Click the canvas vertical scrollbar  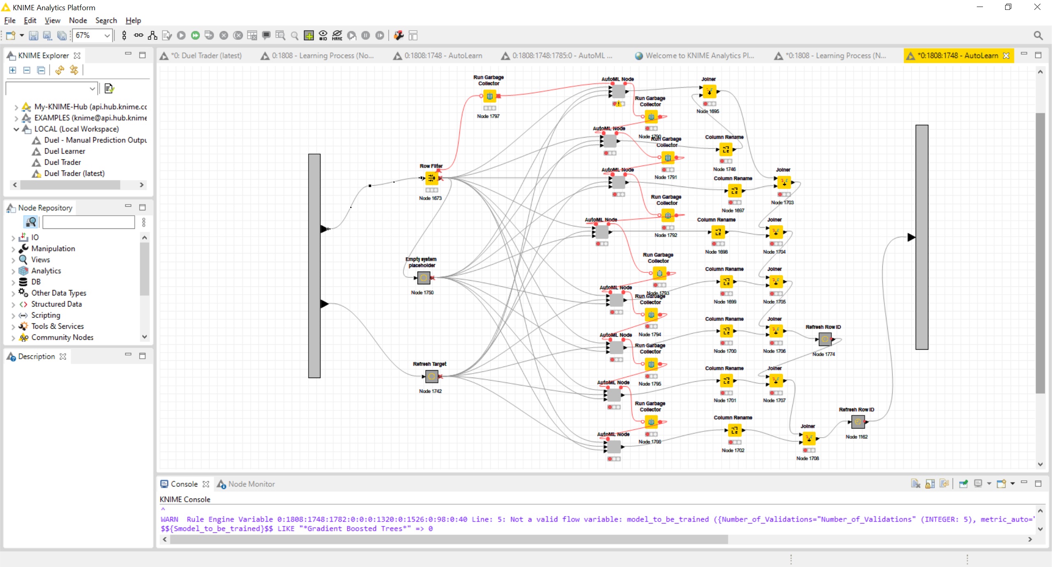click(x=1040, y=252)
